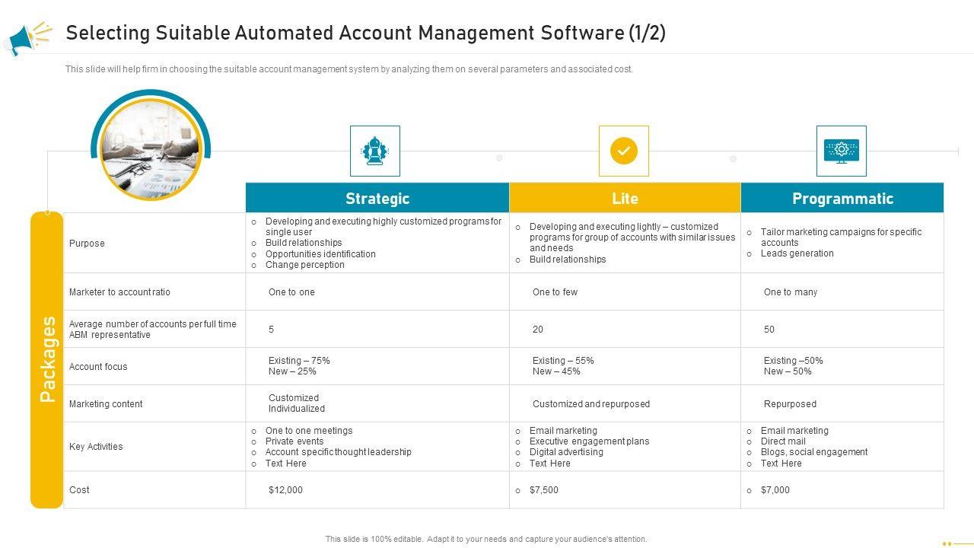
Task: Select the monitor gear Programmatic icon
Action: tap(841, 151)
